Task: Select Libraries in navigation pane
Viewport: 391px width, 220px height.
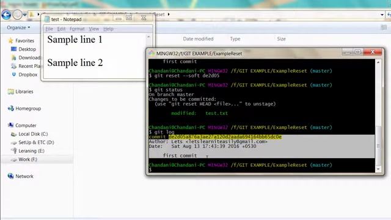Action: 24,92
